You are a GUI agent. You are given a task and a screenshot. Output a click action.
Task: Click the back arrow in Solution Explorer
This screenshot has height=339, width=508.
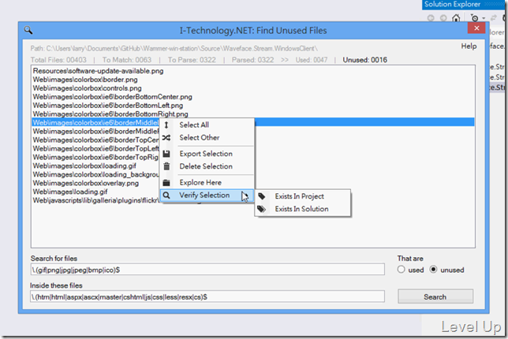pyautogui.click(x=431, y=18)
